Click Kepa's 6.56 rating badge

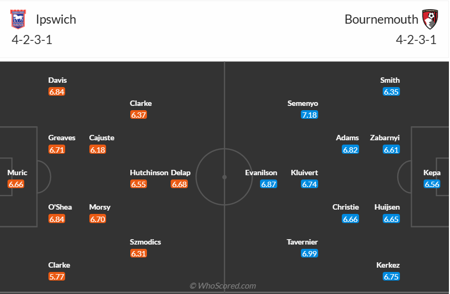[432, 184]
